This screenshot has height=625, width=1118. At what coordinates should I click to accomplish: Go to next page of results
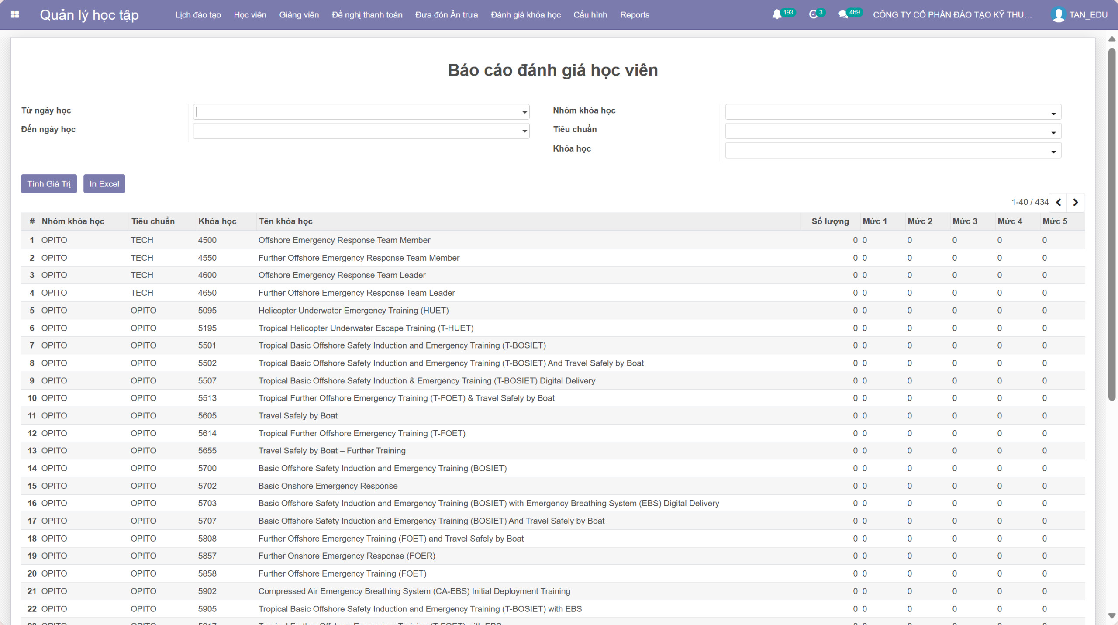click(x=1076, y=202)
